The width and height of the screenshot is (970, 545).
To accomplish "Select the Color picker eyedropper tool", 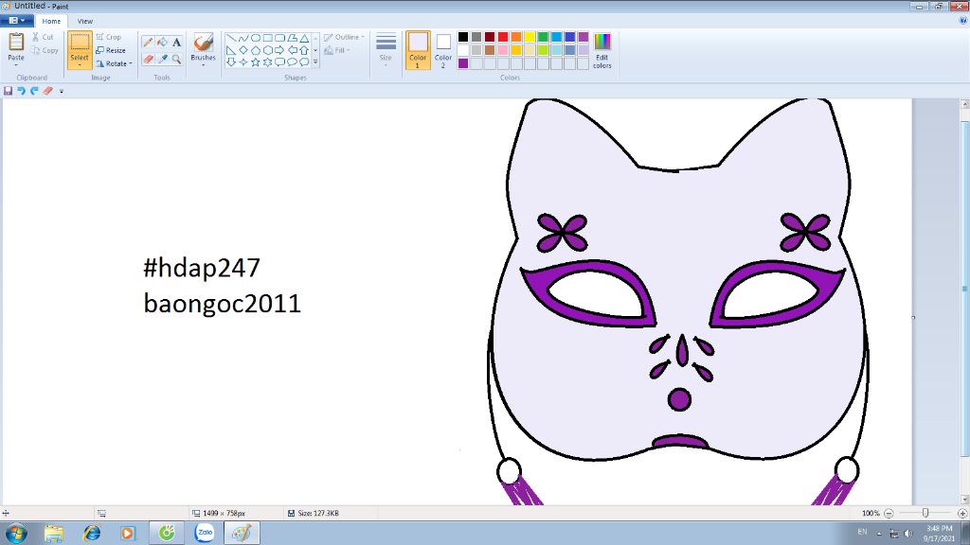I will pos(162,59).
